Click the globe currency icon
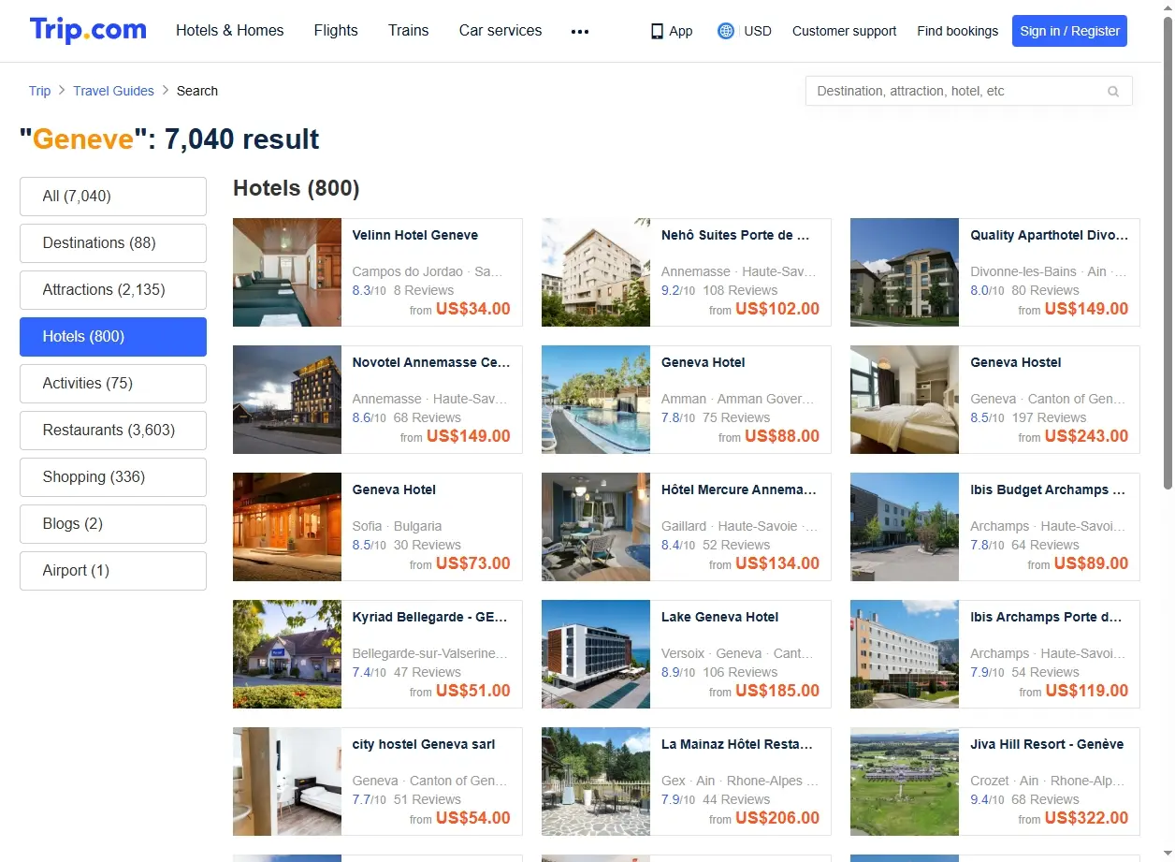Screen dimensions: 1175x862 [726, 31]
